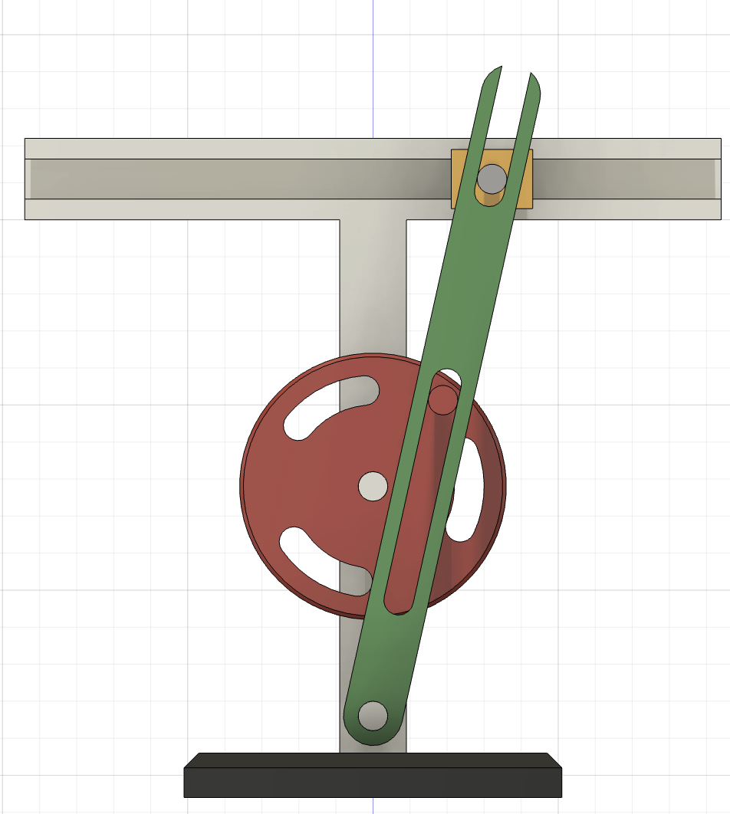The image size is (730, 814).
Task: Click the gray pin in the orange slider
Action: (x=492, y=179)
